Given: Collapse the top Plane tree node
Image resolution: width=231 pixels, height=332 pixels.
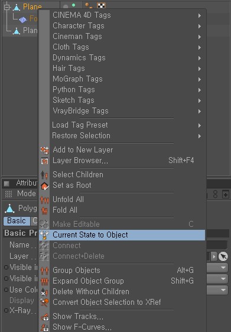Looking at the screenshot, I should (x=6, y=7).
